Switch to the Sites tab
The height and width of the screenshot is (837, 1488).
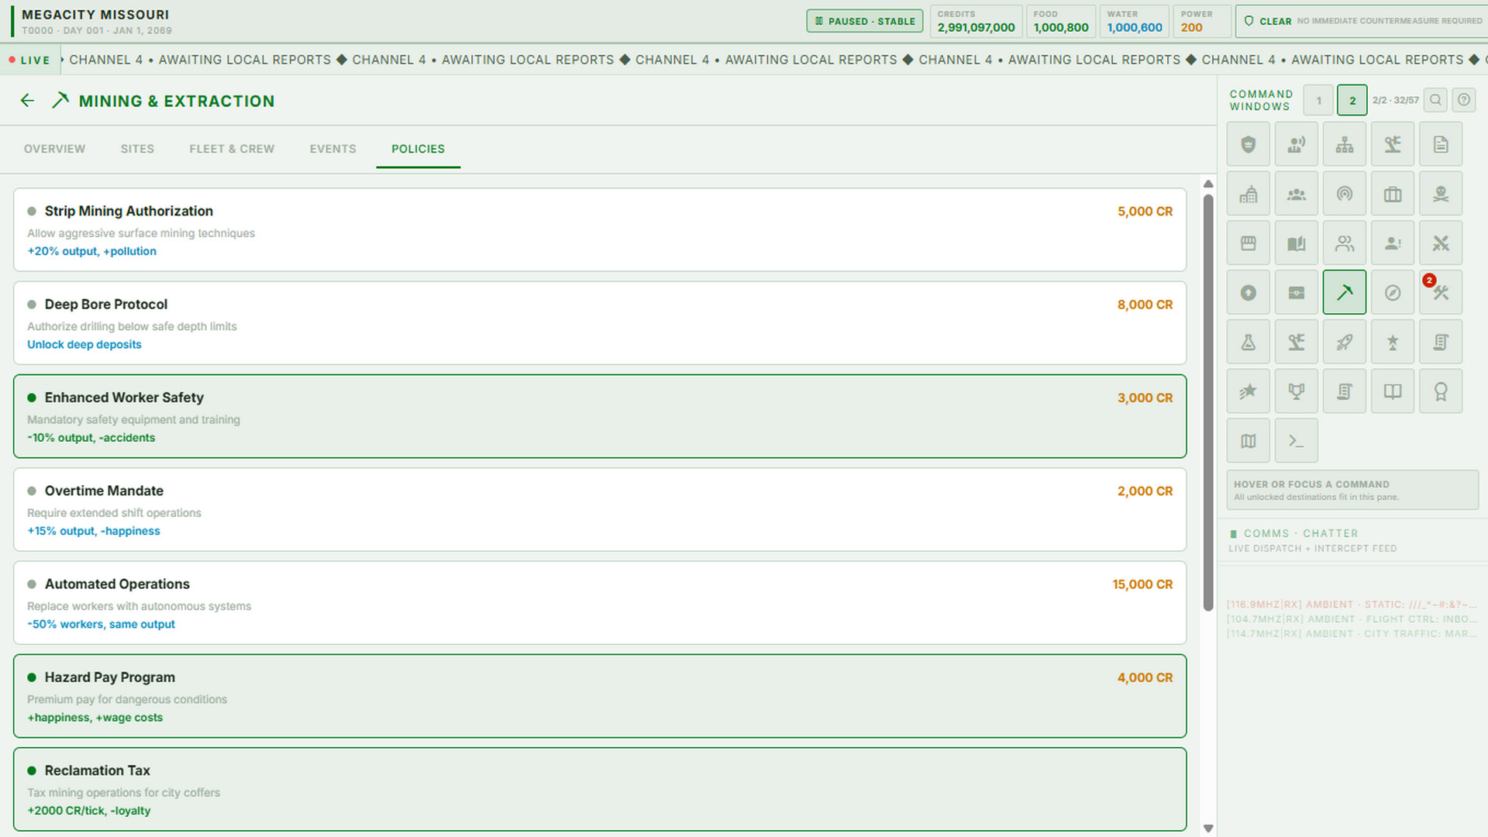[x=137, y=149]
